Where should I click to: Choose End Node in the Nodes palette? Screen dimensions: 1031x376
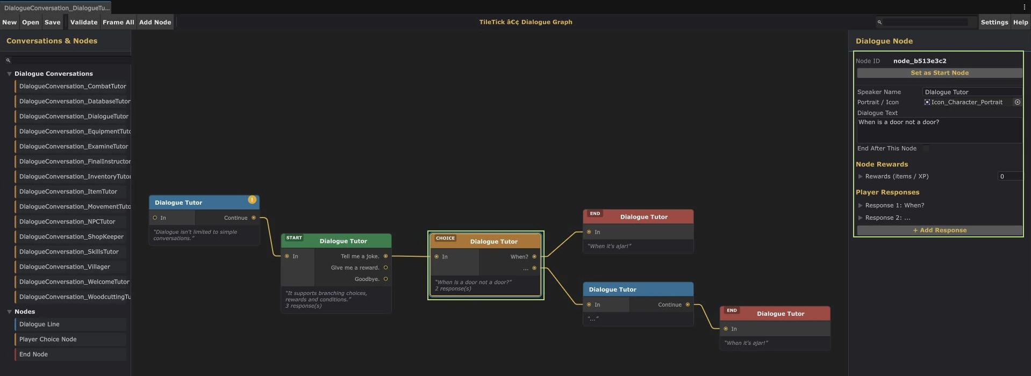[70, 354]
